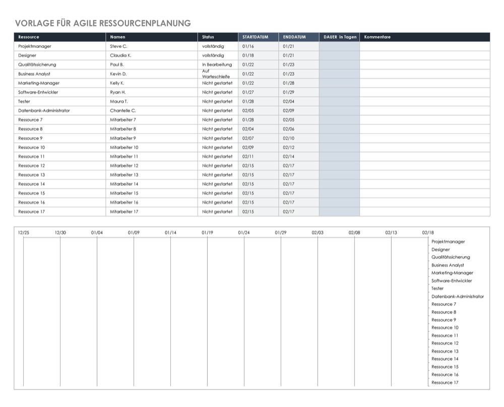Click the 'Tester' cell in the table

tap(60, 101)
